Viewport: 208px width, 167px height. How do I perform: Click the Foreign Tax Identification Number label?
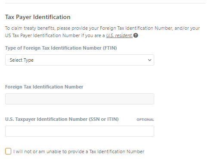44,87
